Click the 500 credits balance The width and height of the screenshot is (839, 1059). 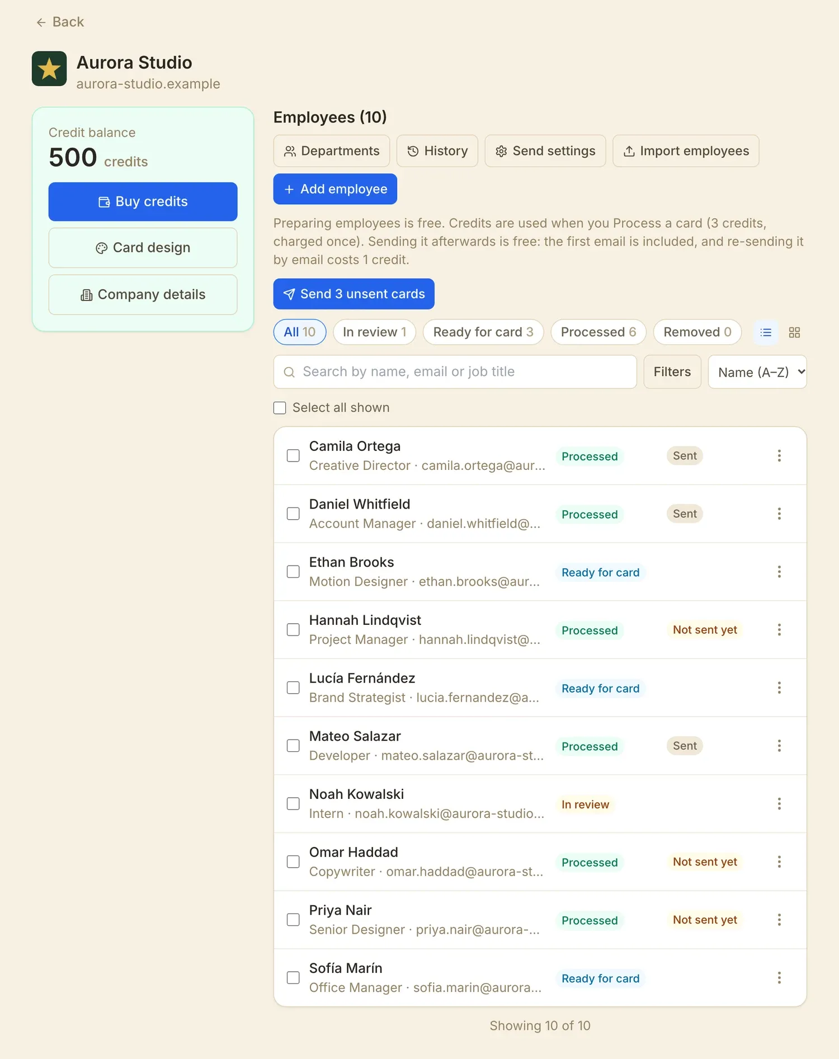(x=98, y=158)
